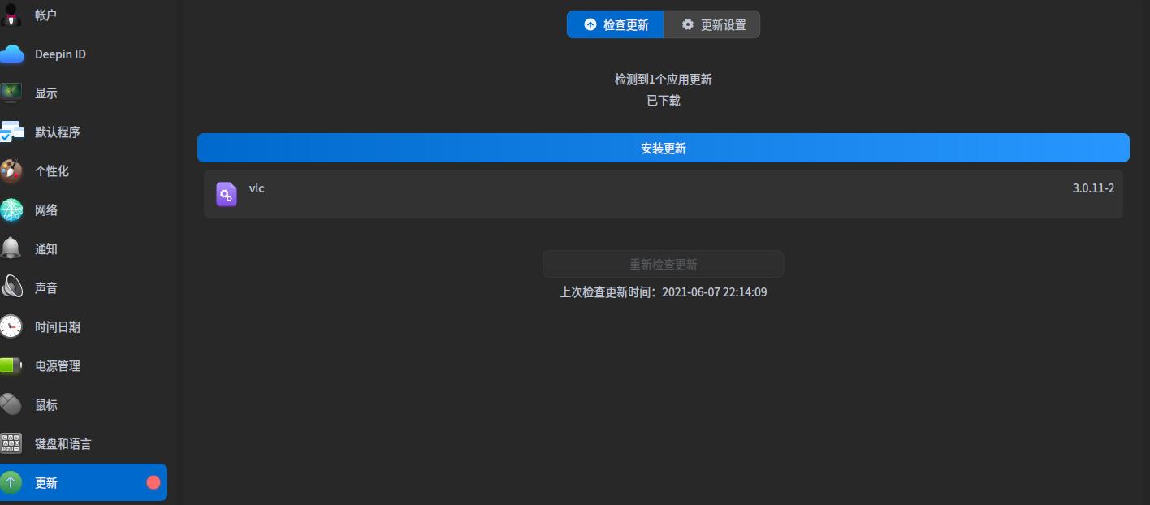Open the 帐户 accounts icon
The width and height of the screenshot is (1150, 505).
tap(11, 15)
